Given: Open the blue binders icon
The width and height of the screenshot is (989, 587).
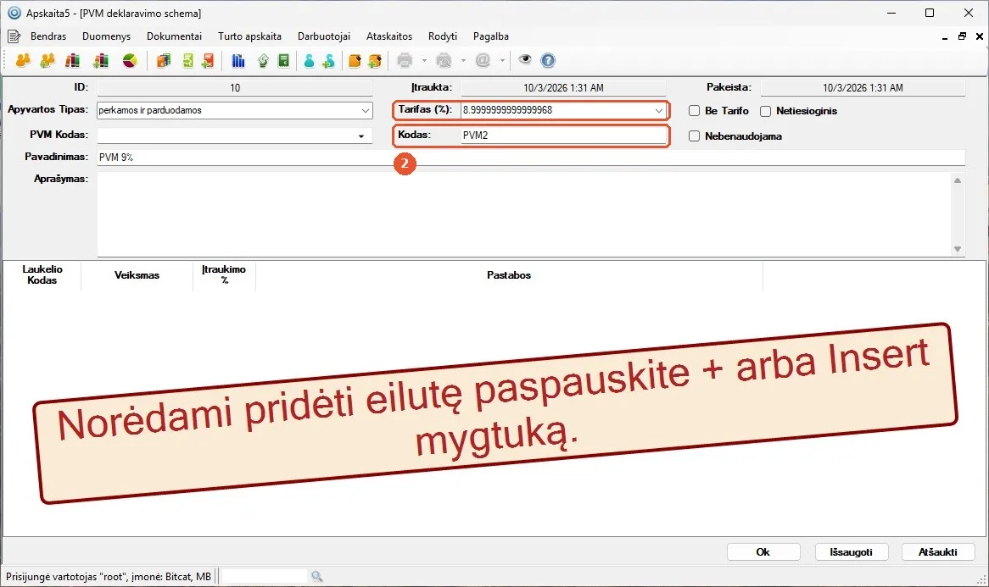Looking at the screenshot, I should pyautogui.click(x=238, y=60).
